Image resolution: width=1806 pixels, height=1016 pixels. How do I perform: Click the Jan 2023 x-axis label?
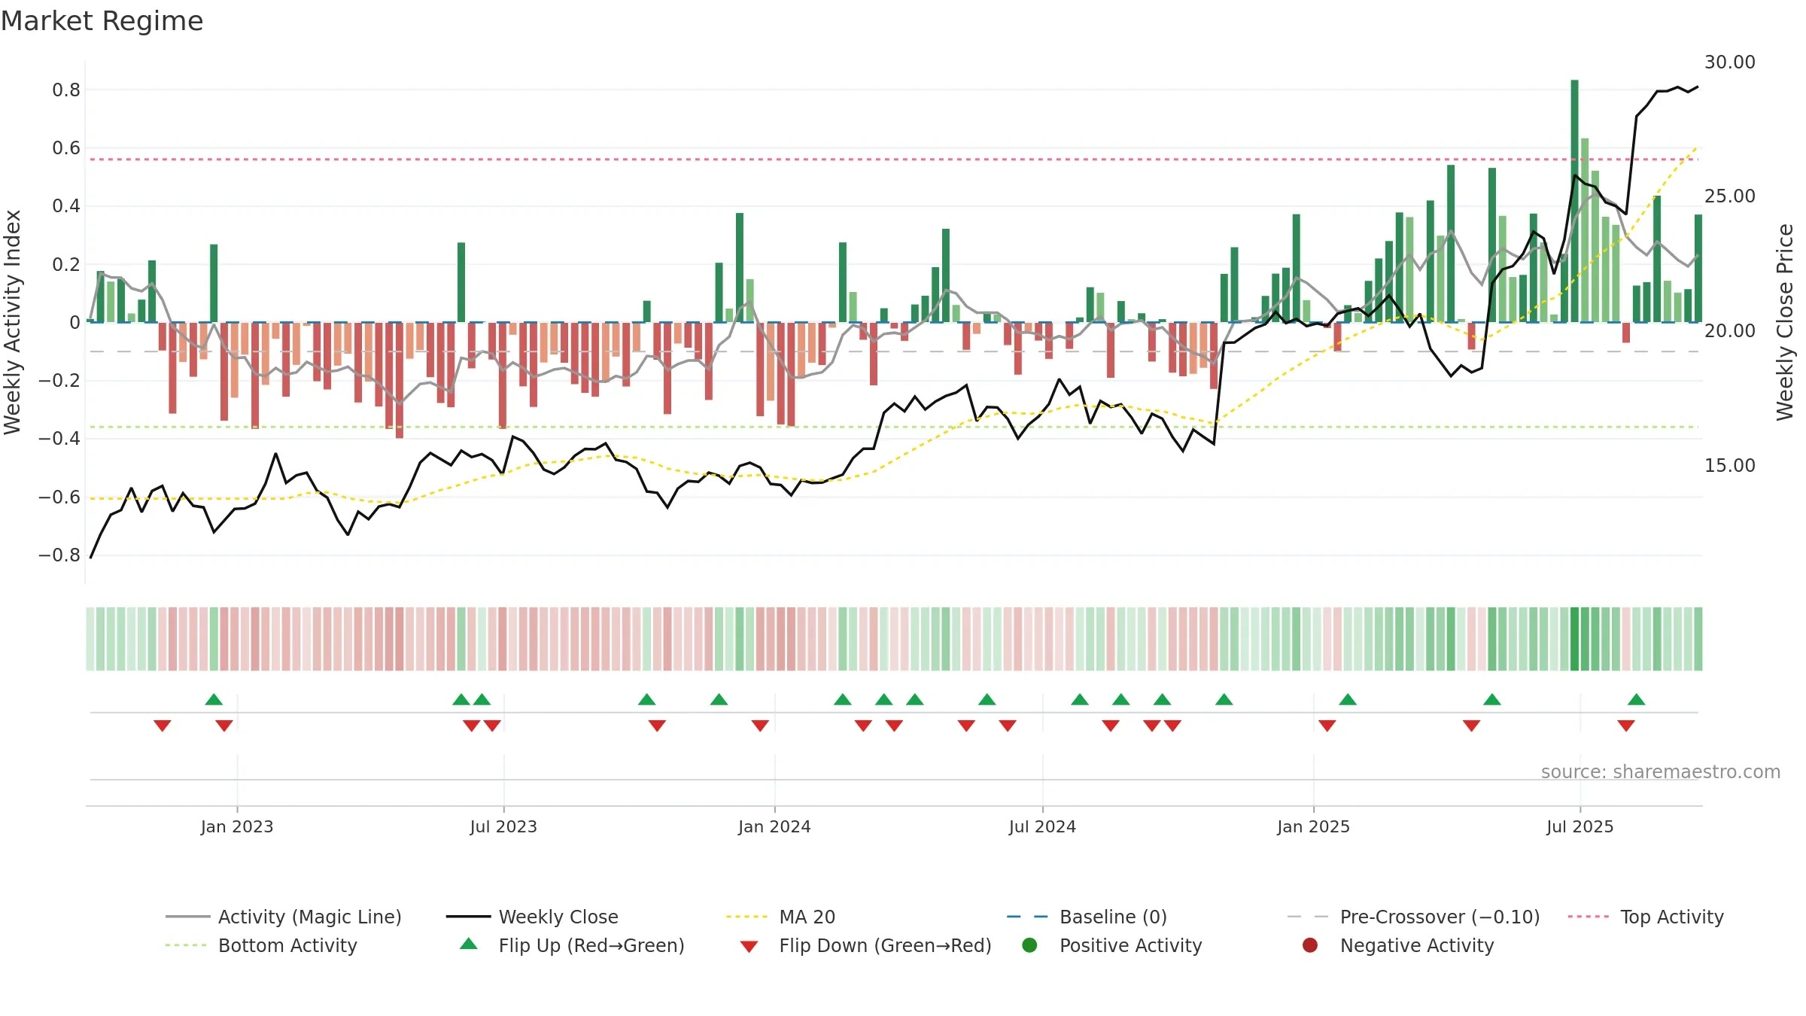pos(237,827)
